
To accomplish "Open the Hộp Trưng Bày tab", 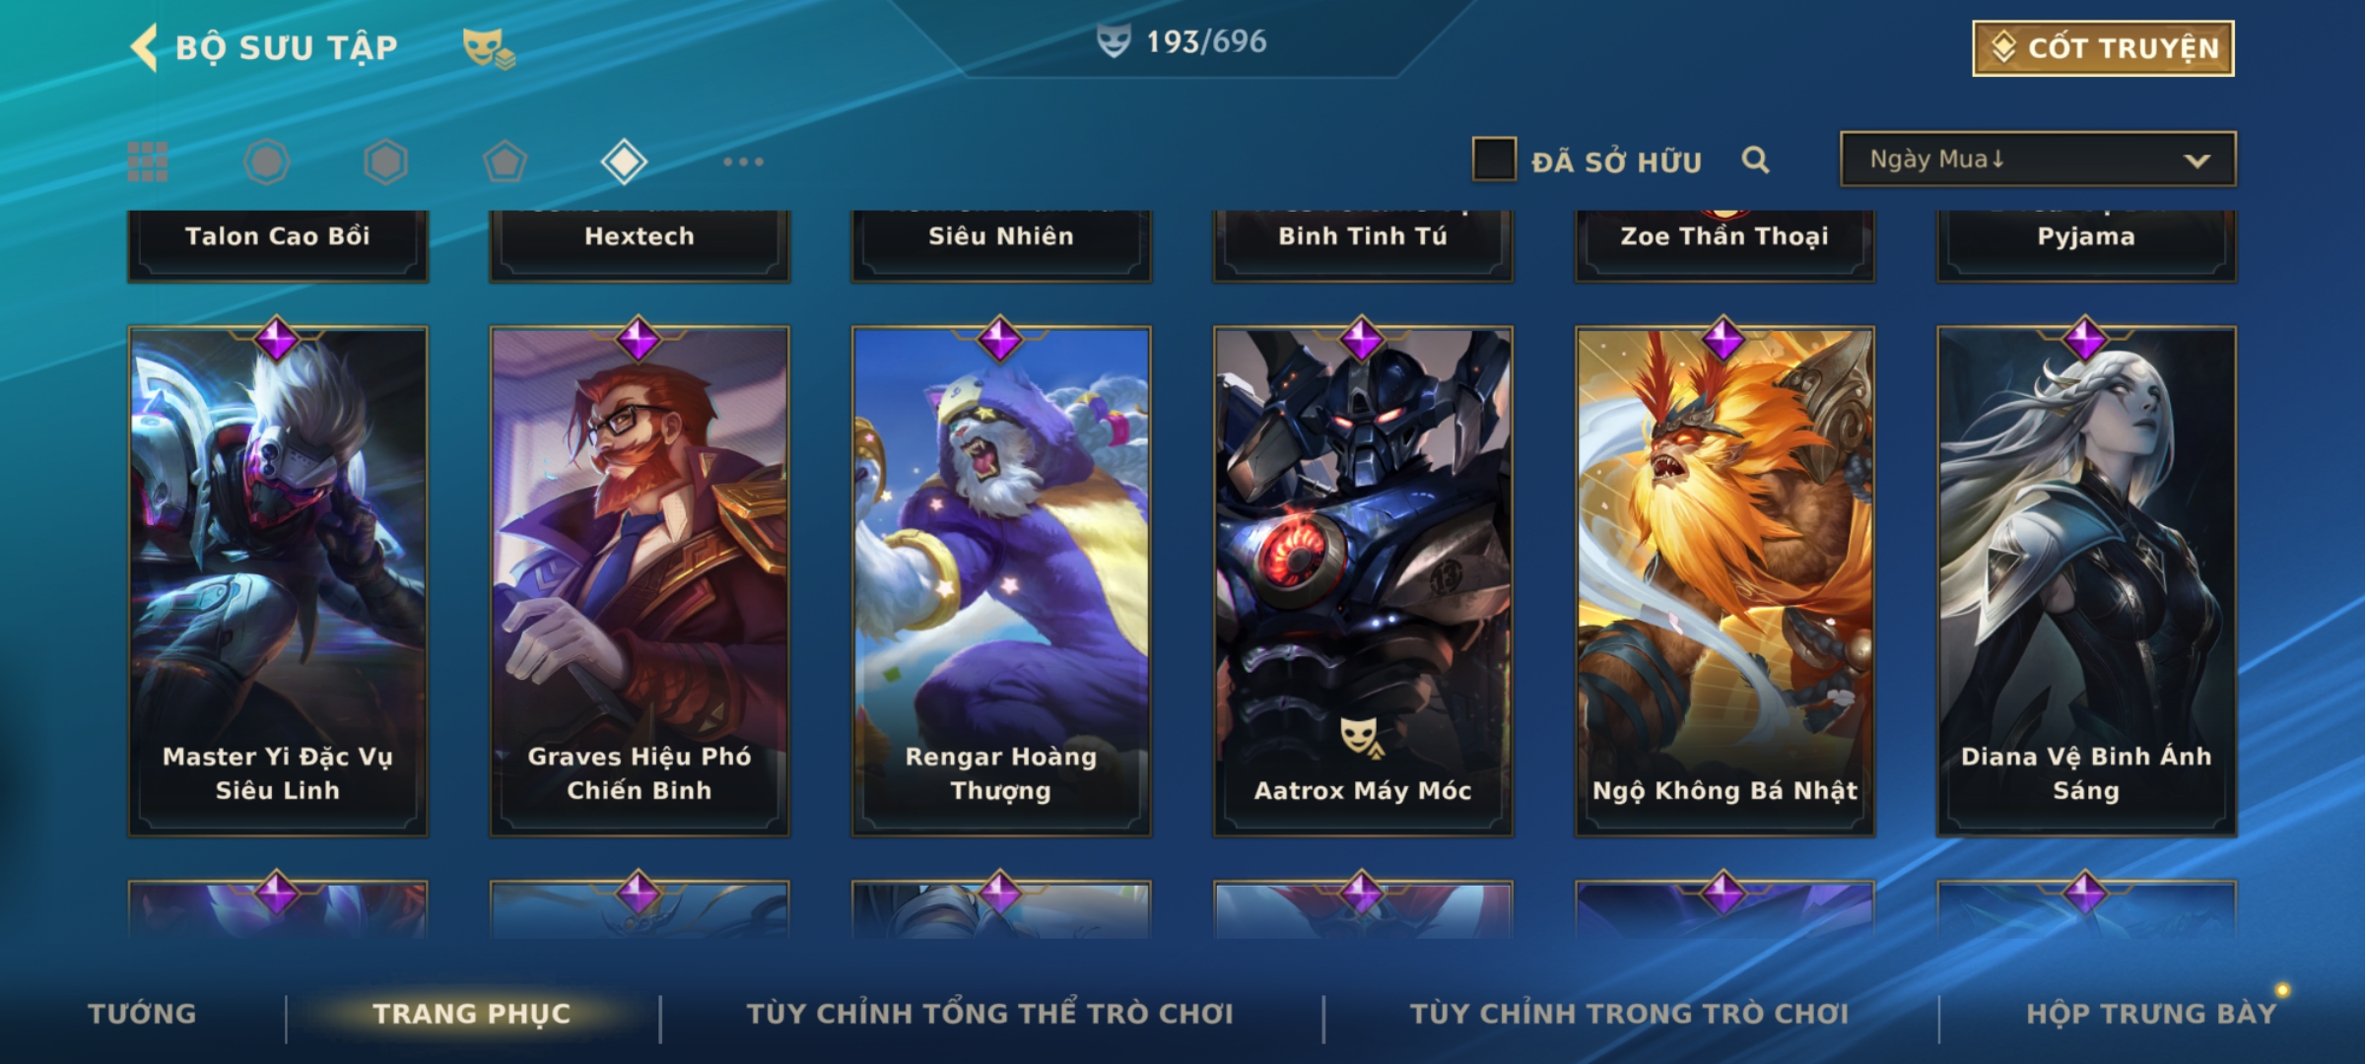I will (2151, 1014).
